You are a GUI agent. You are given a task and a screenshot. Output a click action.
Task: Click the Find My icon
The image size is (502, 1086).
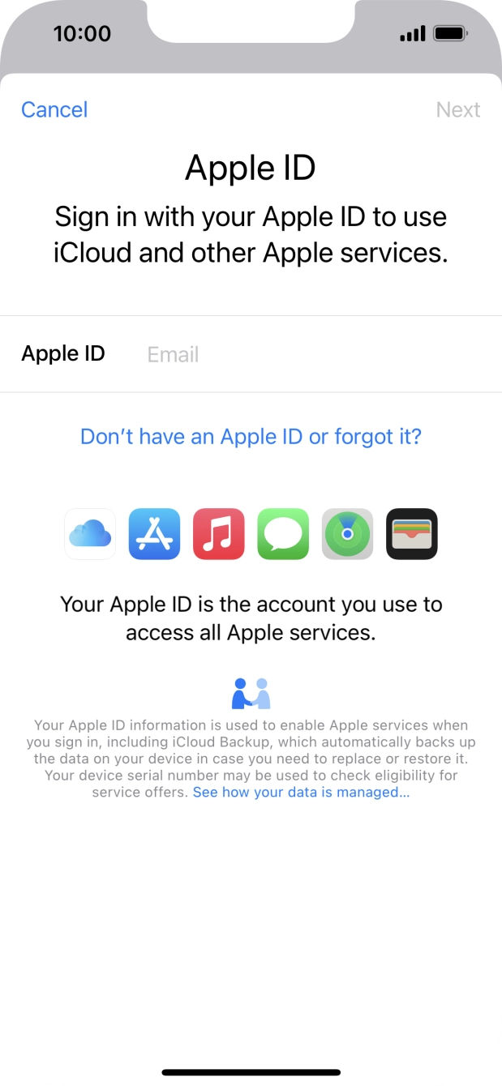(346, 533)
